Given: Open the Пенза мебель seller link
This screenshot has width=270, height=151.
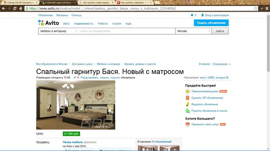Looking at the screenshot, I should [x=73, y=142].
